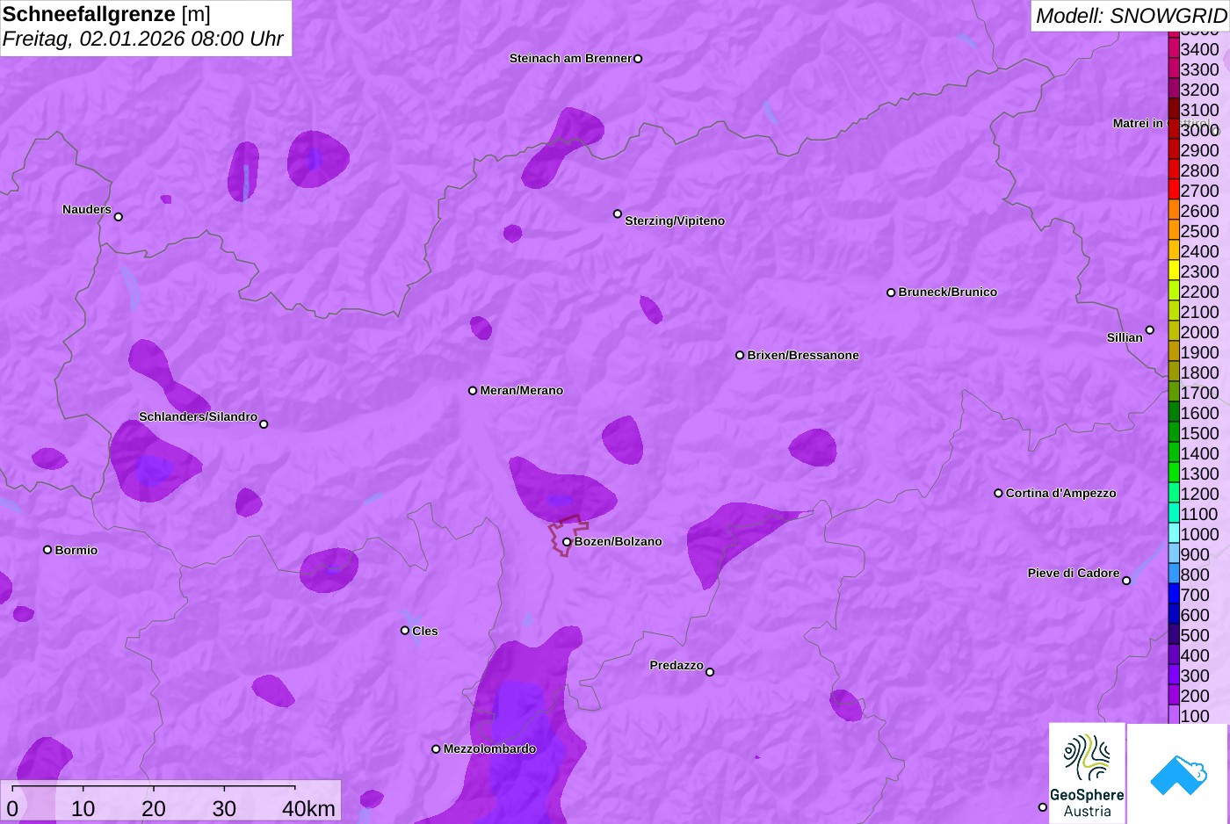1230x824 pixels.
Task: Click the unlabeled marker beside GeoSphere logo
Action: click(1043, 807)
